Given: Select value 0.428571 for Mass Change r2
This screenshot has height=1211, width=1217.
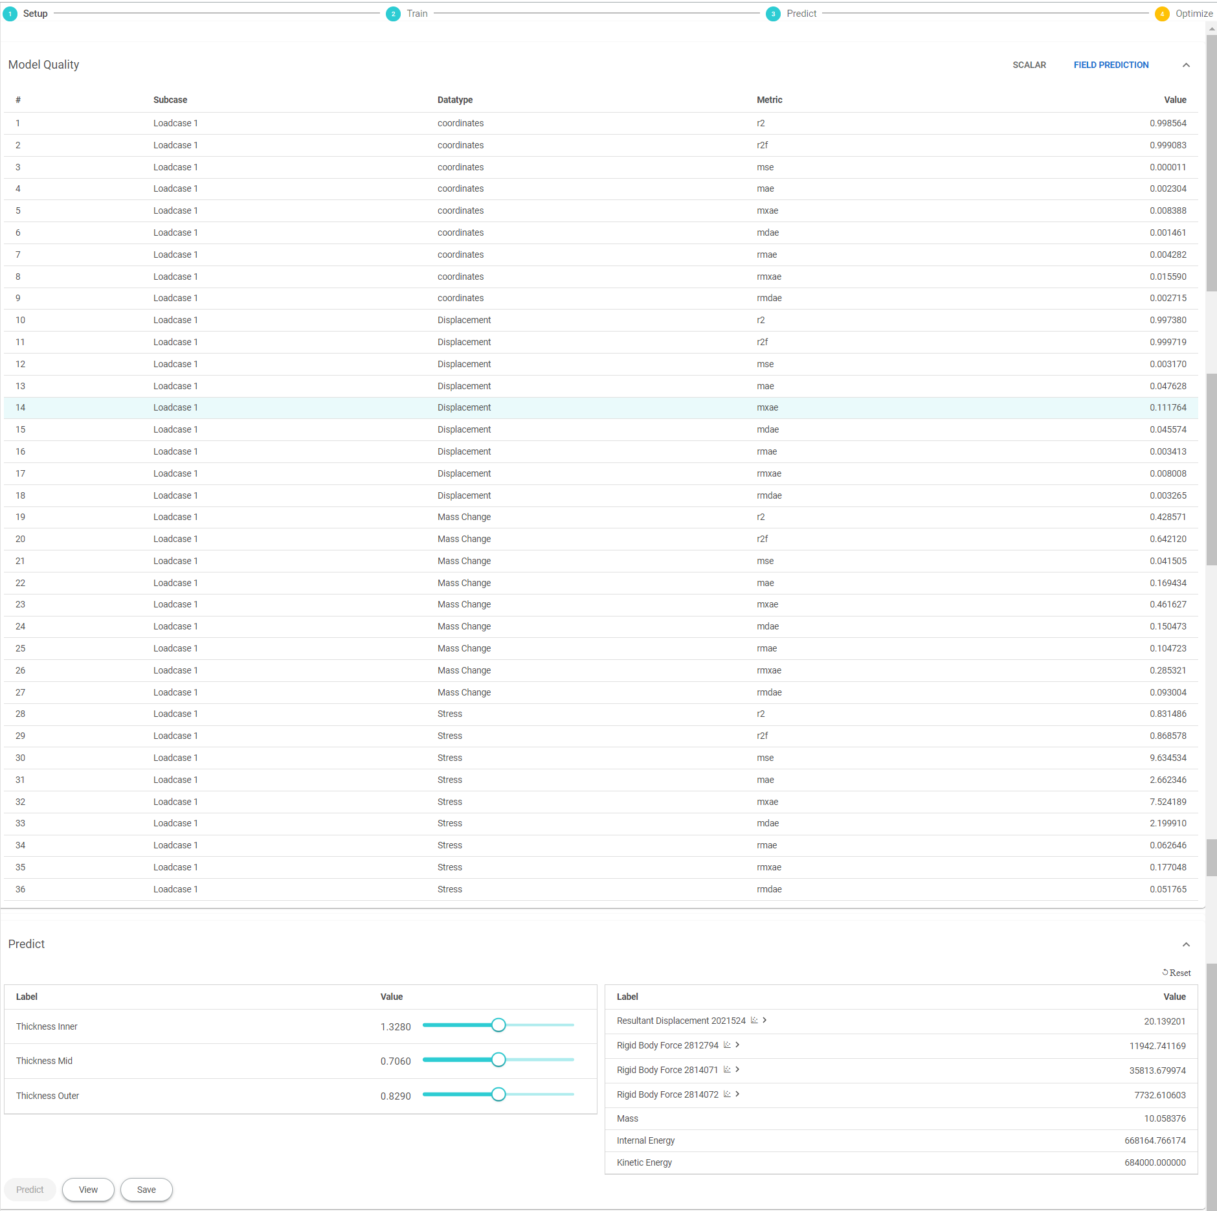Looking at the screenshot, I should (x=1168, y=517).
